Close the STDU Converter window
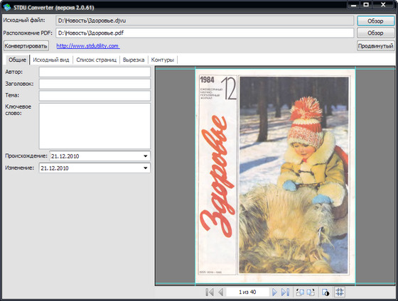398x301 pixels. coord(383,5)
